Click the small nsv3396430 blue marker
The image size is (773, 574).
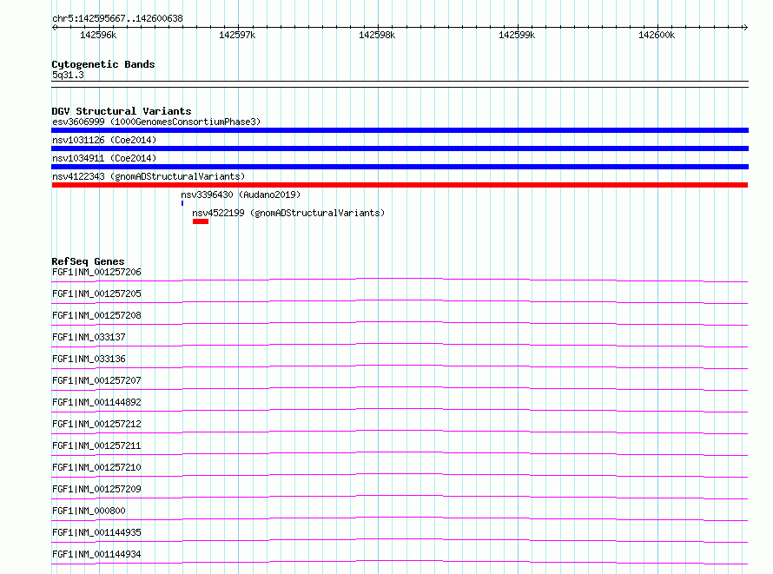point(182,203)
